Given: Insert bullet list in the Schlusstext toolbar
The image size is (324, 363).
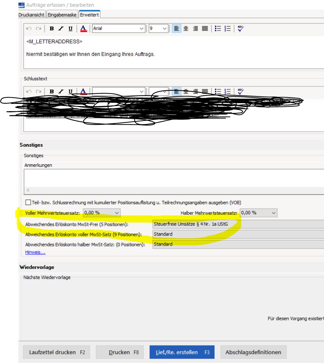Looking at the screenshot, I should (x=218, y=91).
